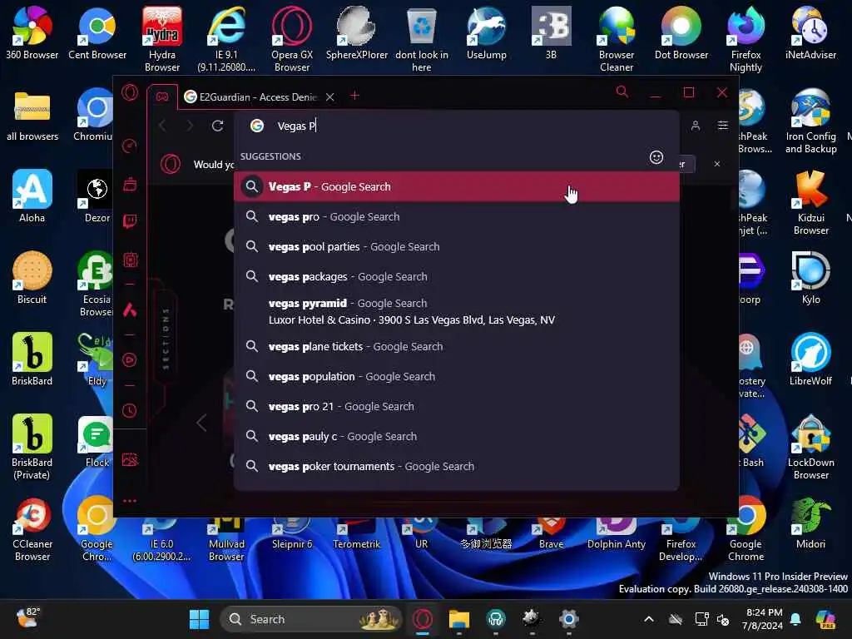Open GX Corner gamepad tab icon

click(x=162, y=97)
